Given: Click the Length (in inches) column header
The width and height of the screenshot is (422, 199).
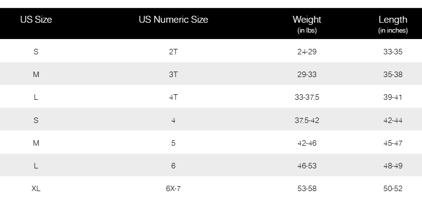Looking at the screenshot, I should point(393,24).
